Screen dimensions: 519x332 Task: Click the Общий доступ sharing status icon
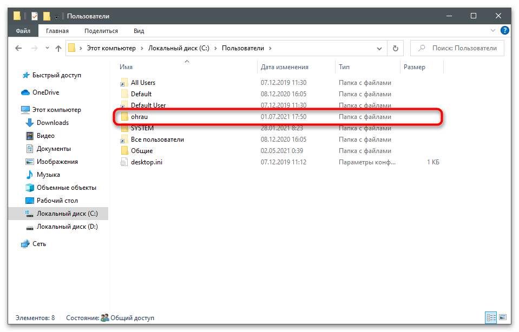(104, 318)
